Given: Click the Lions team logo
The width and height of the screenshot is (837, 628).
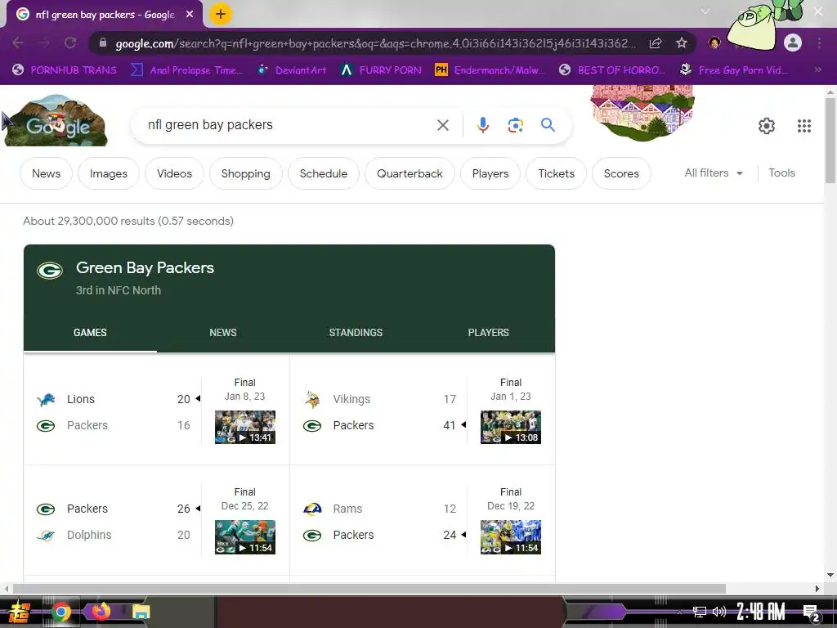Looking at the screenshot, I should tap(46, 399).
